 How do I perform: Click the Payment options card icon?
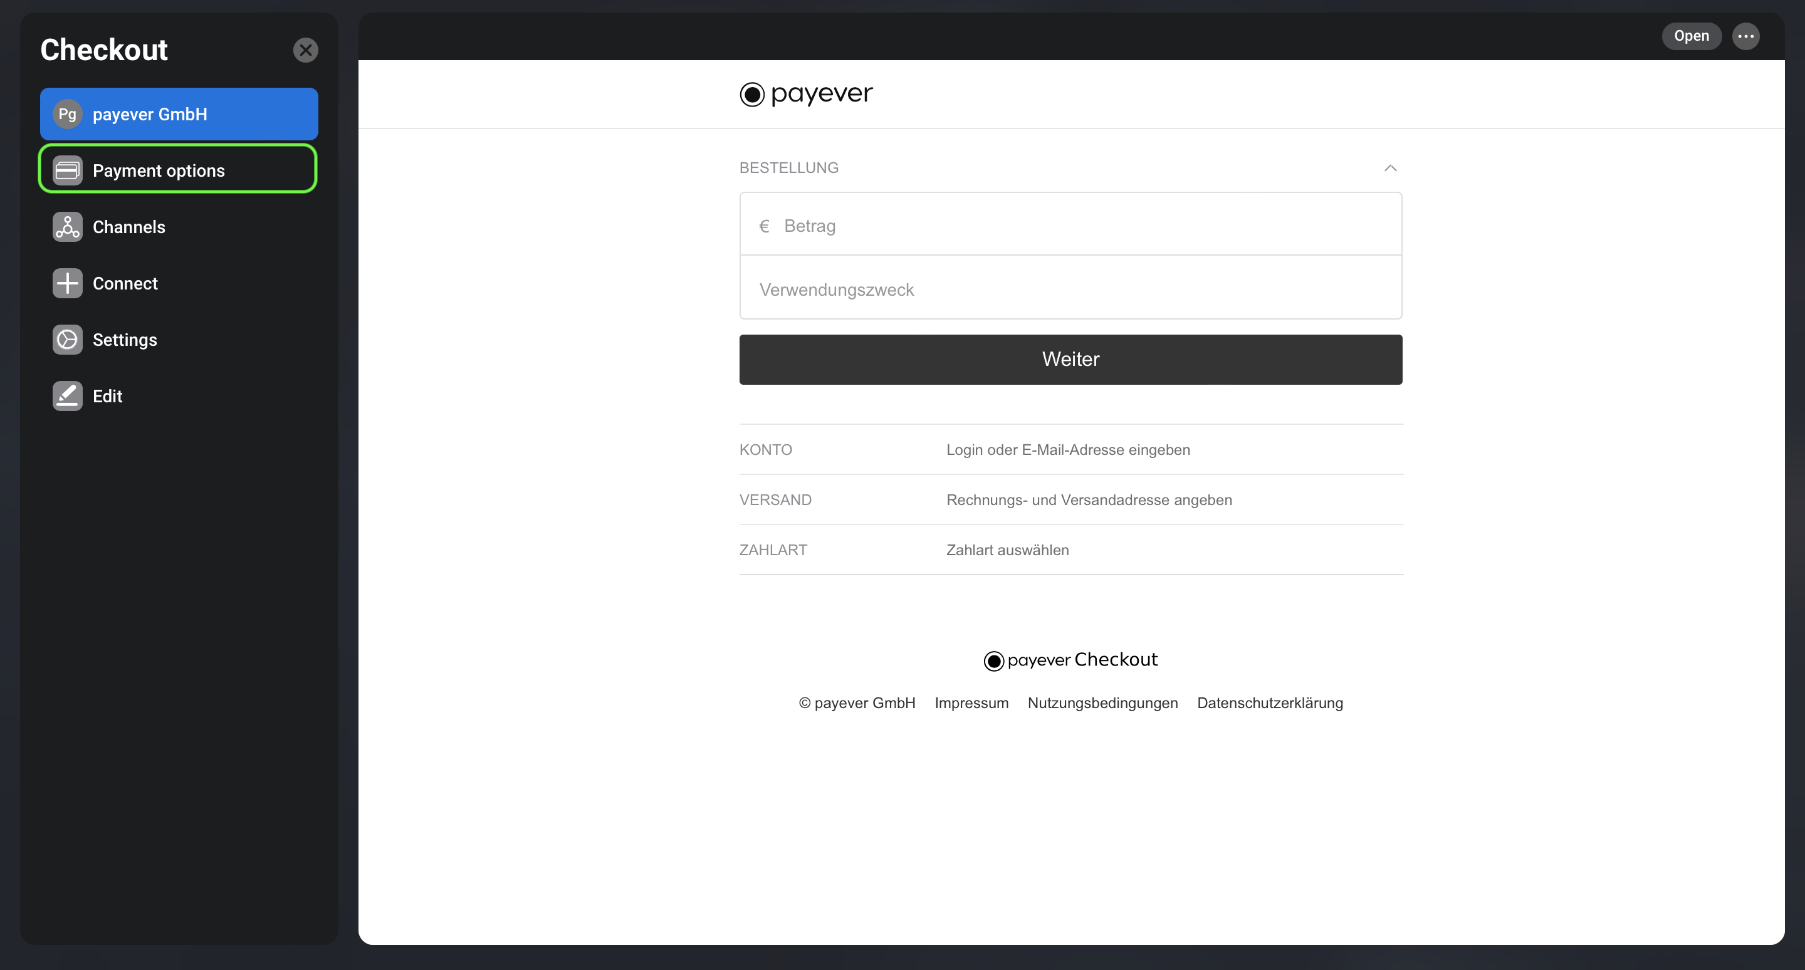tap(67, 170)
